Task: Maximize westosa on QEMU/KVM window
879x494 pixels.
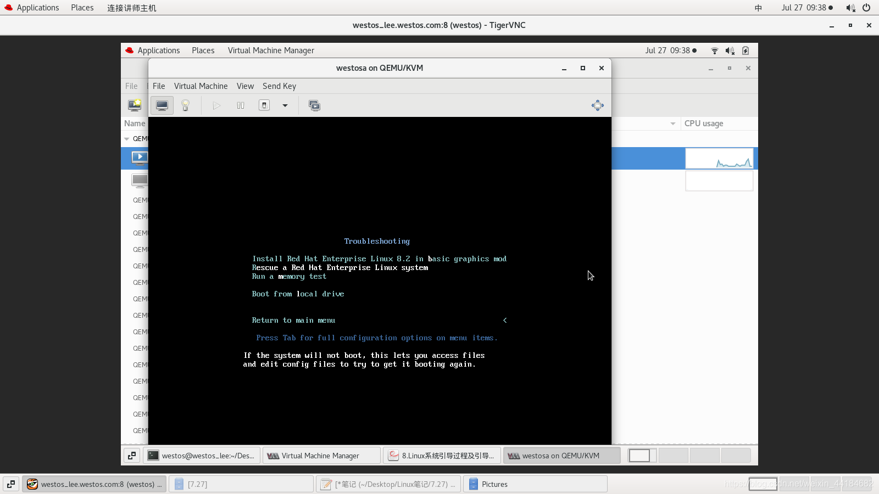Action: (583, 68)
